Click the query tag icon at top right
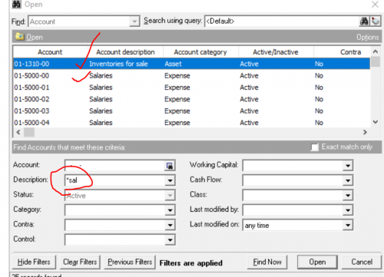384x277 pixels. [376, 21]
